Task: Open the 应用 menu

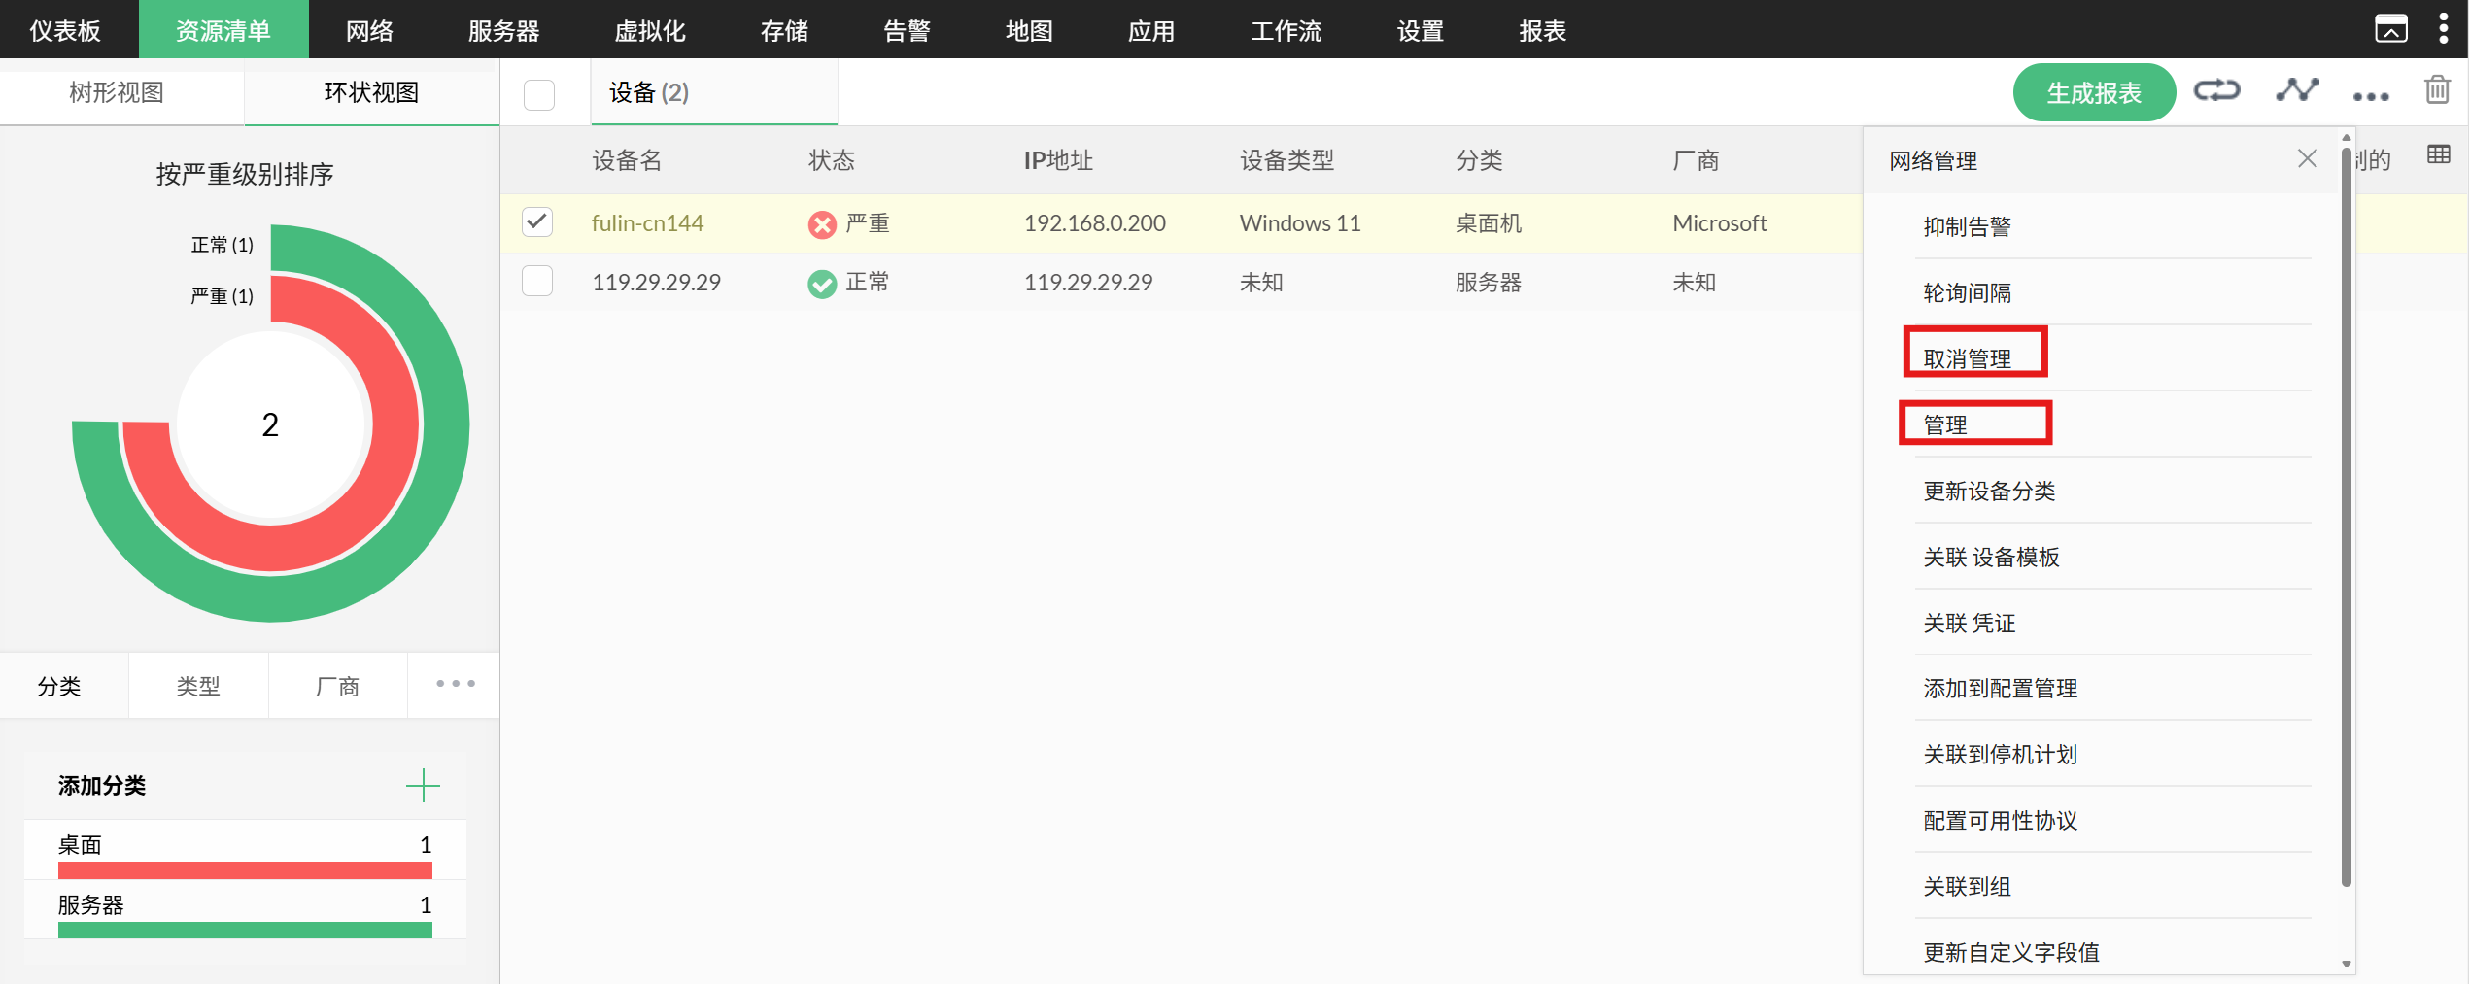Action: [x=1151, y=30]
